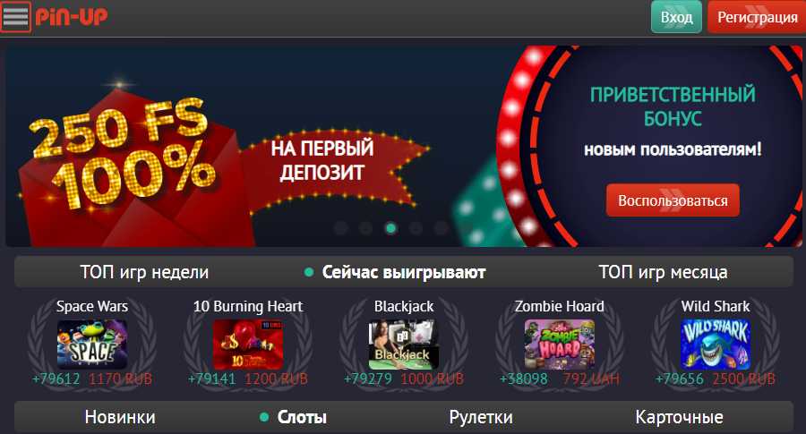Open the Space Wars game icon
The width and height of the screenshot is (806, 434).
pyautogui.click(x=92, y=345)
